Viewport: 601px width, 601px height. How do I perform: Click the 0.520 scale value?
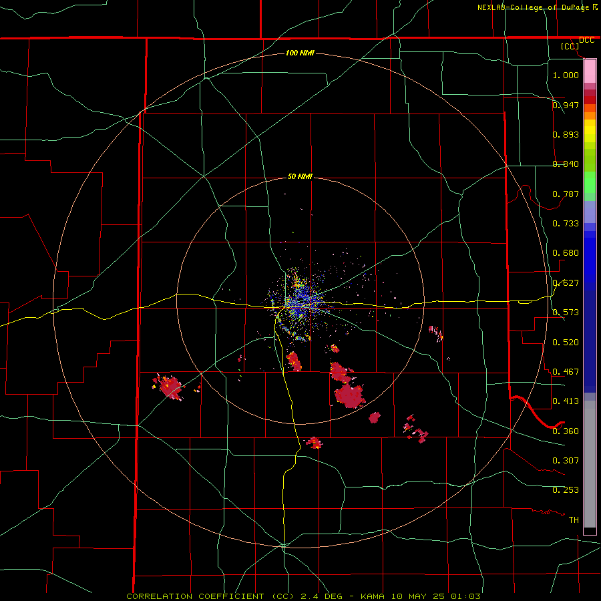click(x=566, y=343)
